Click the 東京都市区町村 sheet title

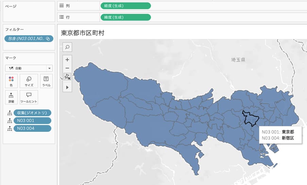tap(83, 33)
